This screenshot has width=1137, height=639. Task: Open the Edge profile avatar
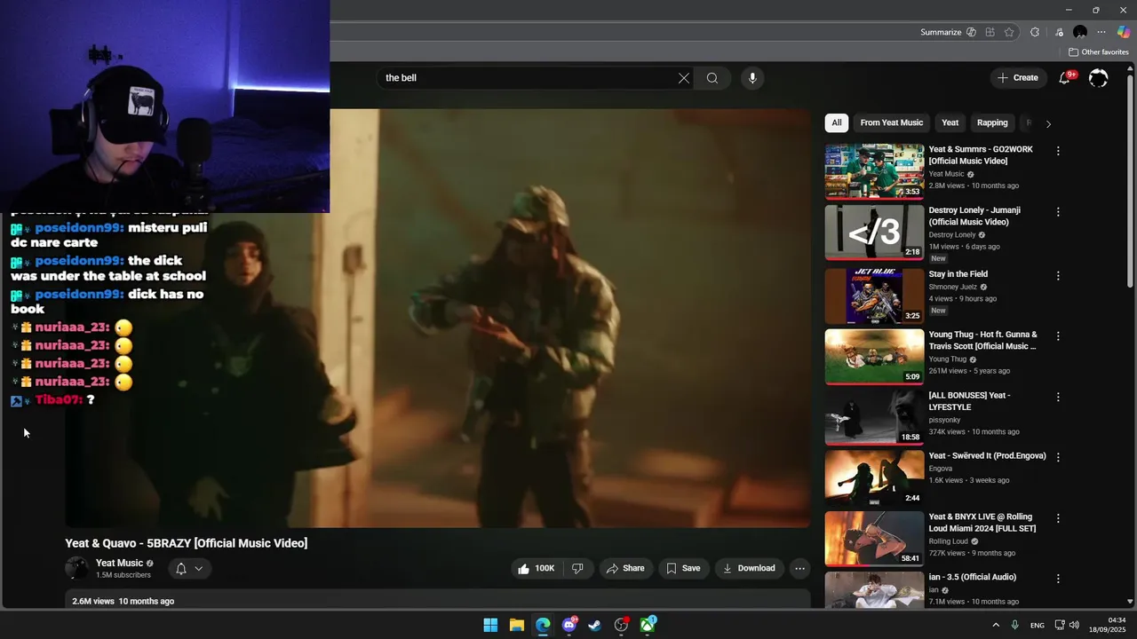1080,32
